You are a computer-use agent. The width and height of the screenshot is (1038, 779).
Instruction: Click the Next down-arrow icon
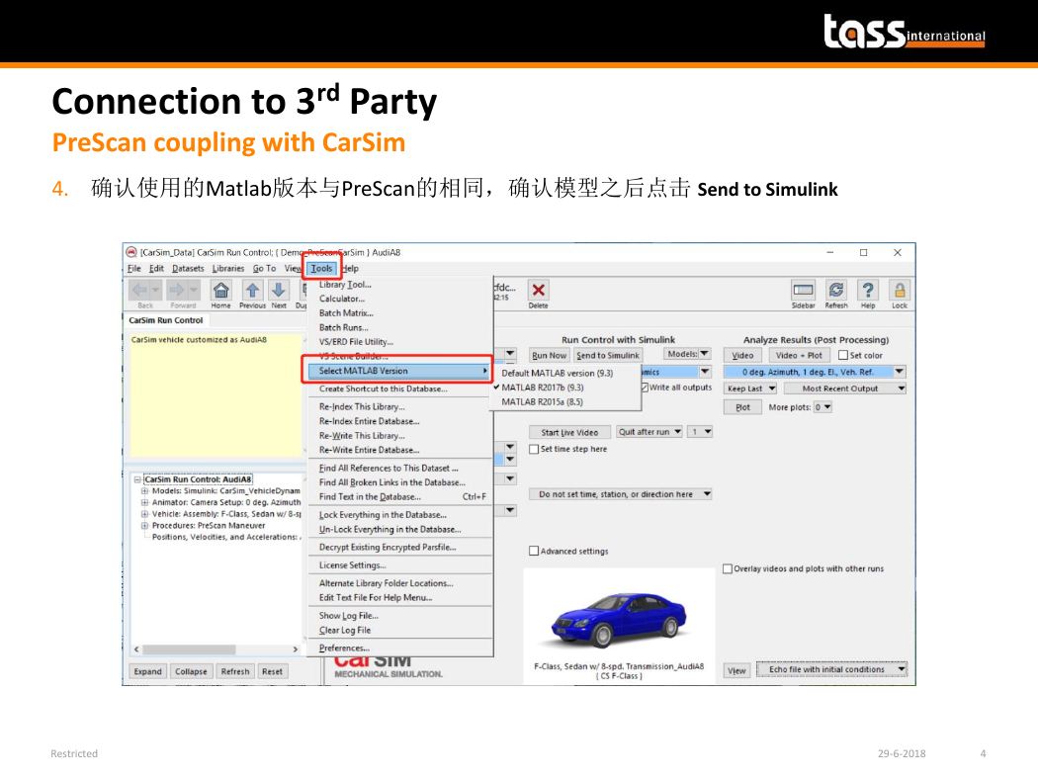[279, 291]
